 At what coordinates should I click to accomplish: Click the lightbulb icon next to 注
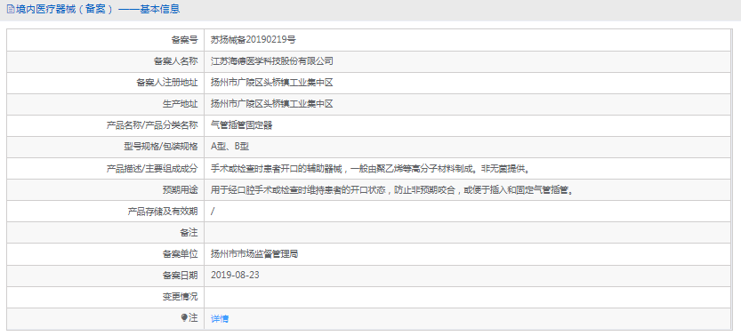[x=185, y=318]
